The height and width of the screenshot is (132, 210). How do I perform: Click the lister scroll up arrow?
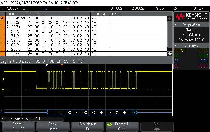click(x=170, y=18)
